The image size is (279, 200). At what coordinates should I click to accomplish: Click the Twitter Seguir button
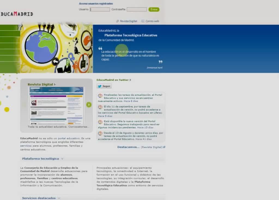[104, 86]
